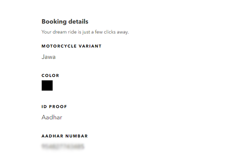The height and width of the screenshot is (160, 229).
Task: Click the COLOR field label
Action: 50,75
